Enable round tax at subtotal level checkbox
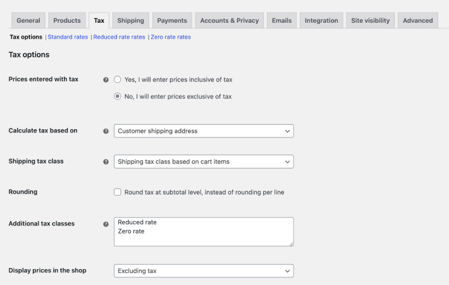This screenshot has width=449, height=285. coord(118,192)
